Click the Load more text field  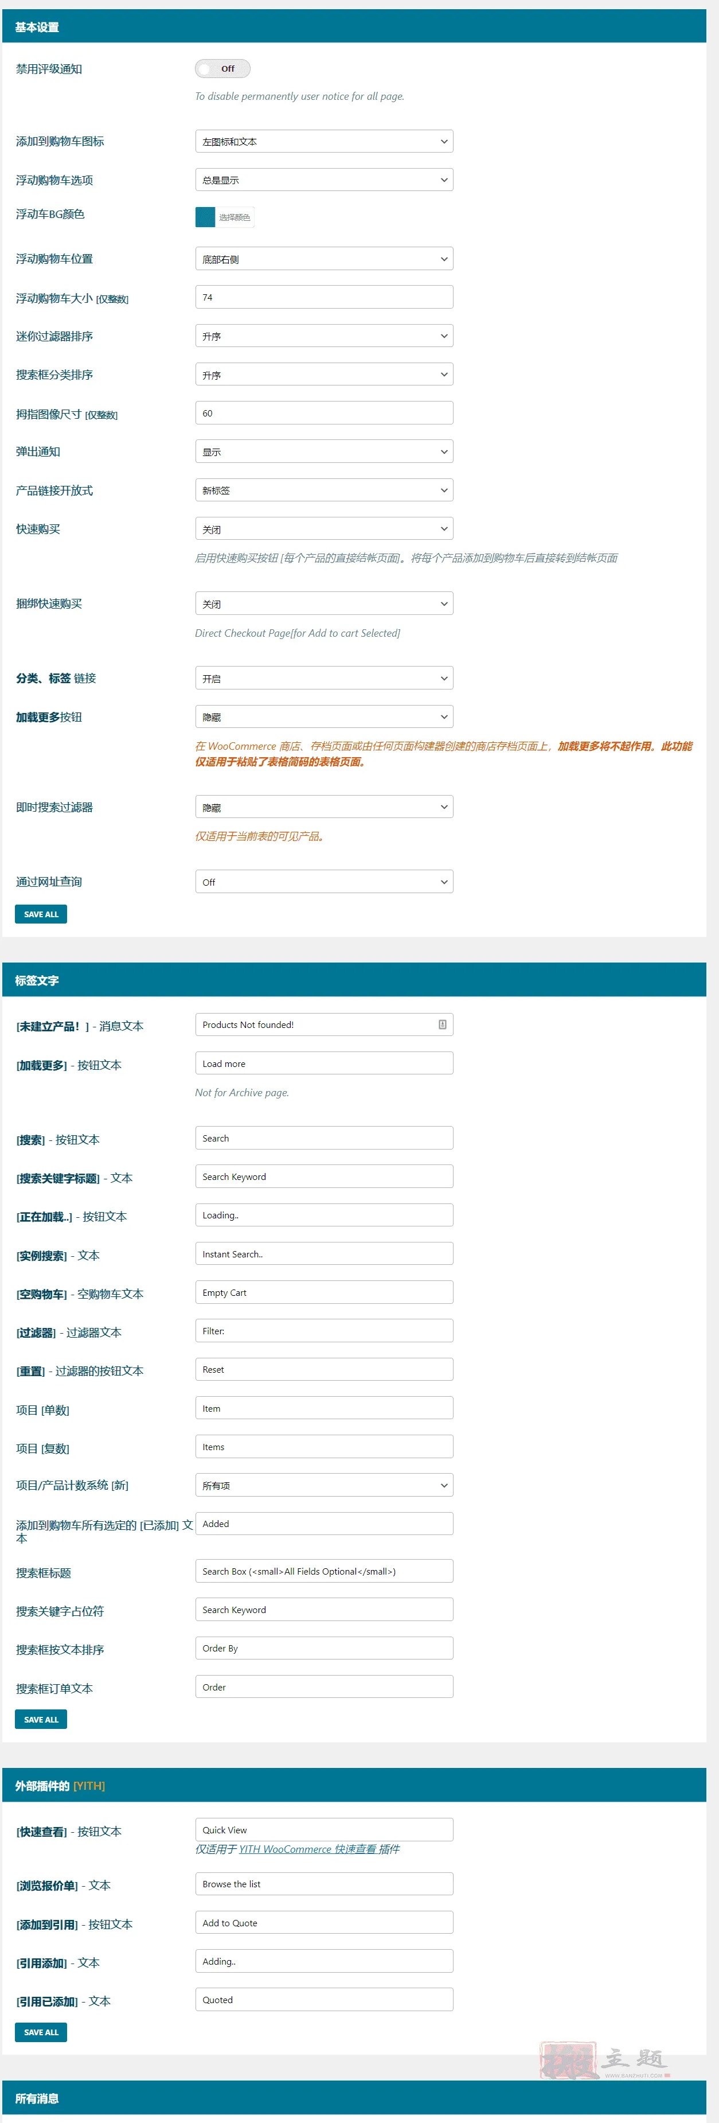[x=324, y=1063]
